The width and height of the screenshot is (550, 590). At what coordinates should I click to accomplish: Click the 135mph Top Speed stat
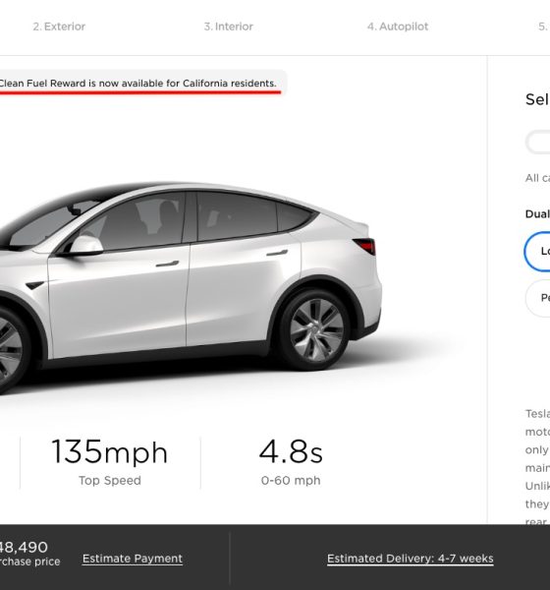110,462
